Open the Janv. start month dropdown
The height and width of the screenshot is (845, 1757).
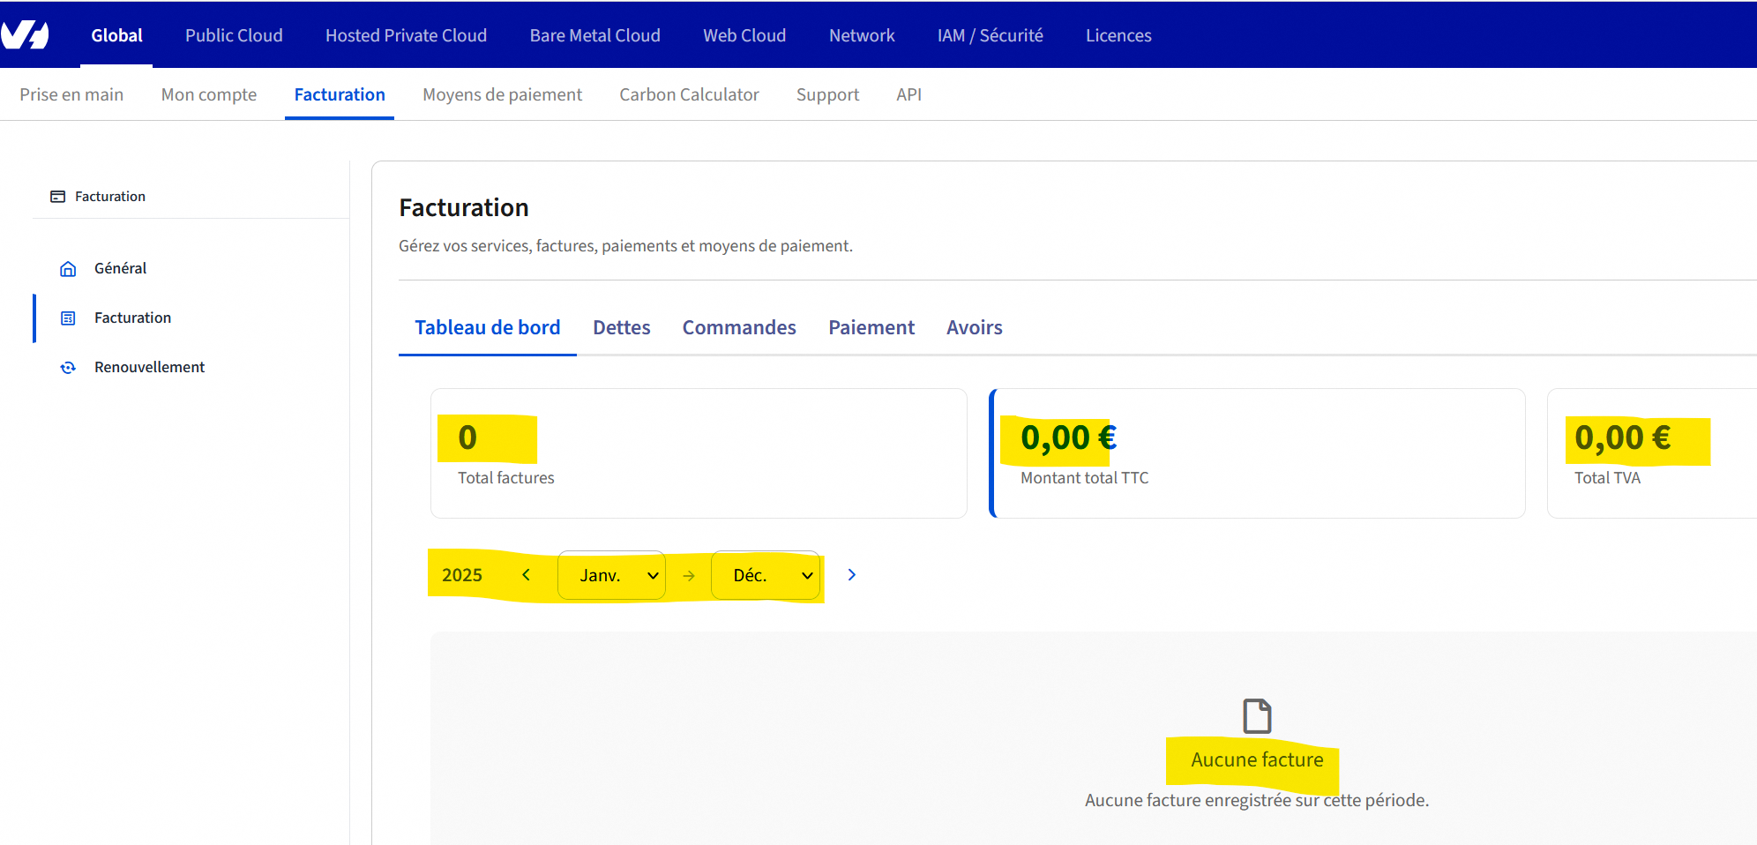611,575
